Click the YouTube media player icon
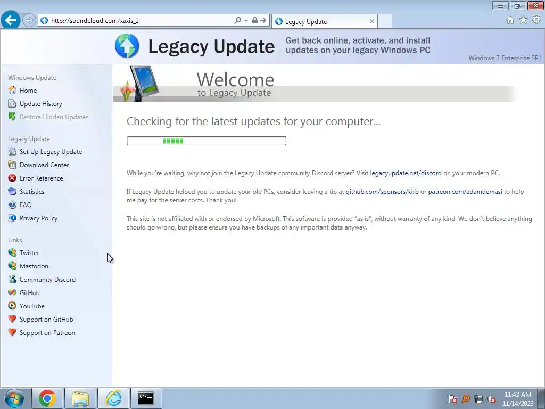Screen dimensions: 545x409 tap(12, 306)
